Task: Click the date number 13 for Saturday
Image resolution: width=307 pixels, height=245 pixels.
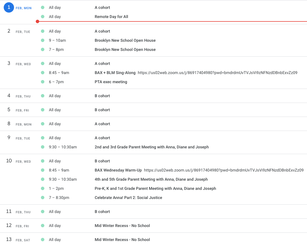Action: [9, 239]
